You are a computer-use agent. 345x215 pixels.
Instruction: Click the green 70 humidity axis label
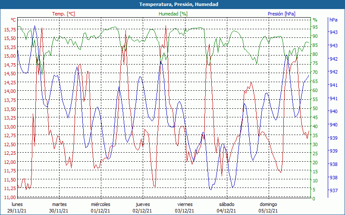pyautogui.click(x=315, y=72)
